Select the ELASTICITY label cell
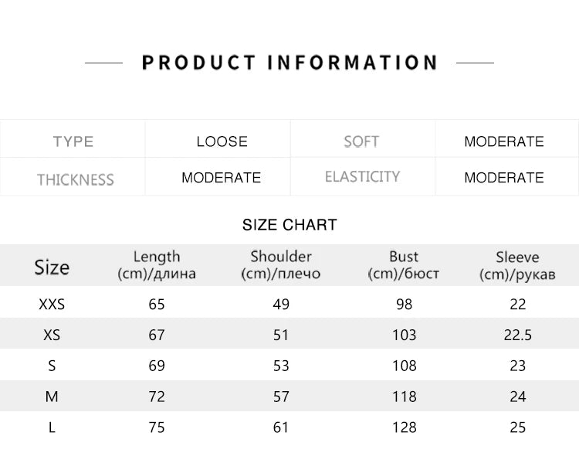 coord(362,177)
